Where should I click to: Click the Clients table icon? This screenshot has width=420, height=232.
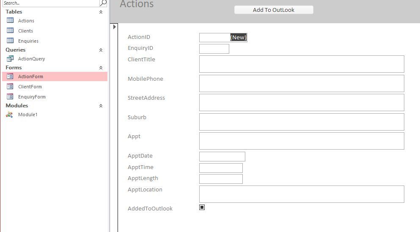pos(10,30)
